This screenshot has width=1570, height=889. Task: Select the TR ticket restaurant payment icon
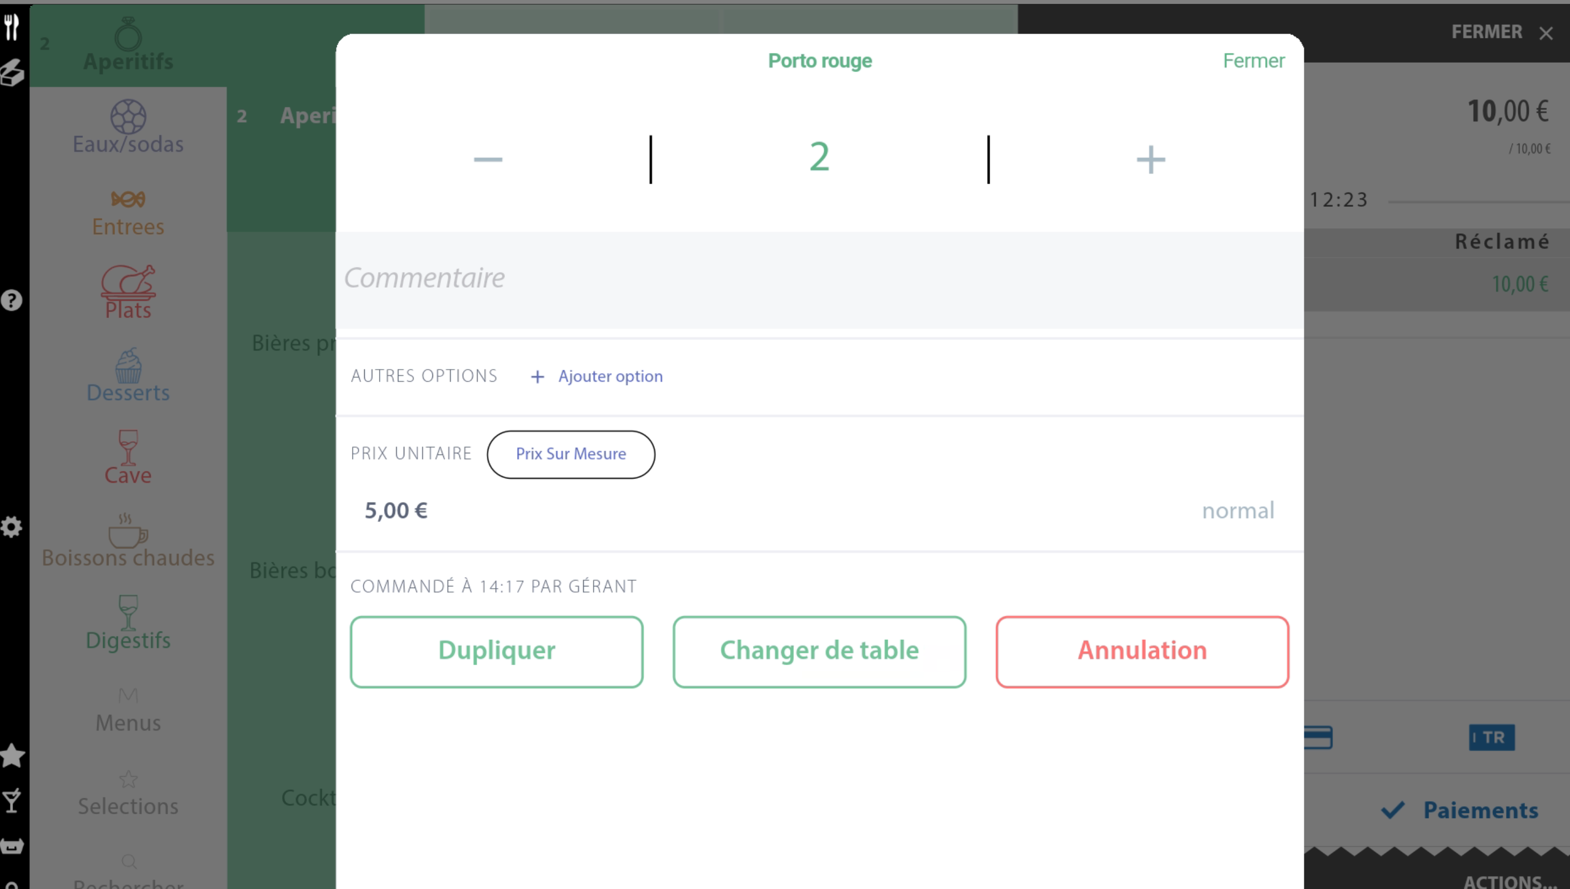(x=1491, y=737)
